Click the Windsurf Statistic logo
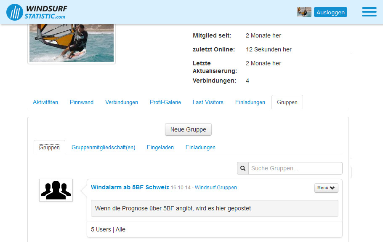This screenshot has height=242, width=383. [37, 12]
